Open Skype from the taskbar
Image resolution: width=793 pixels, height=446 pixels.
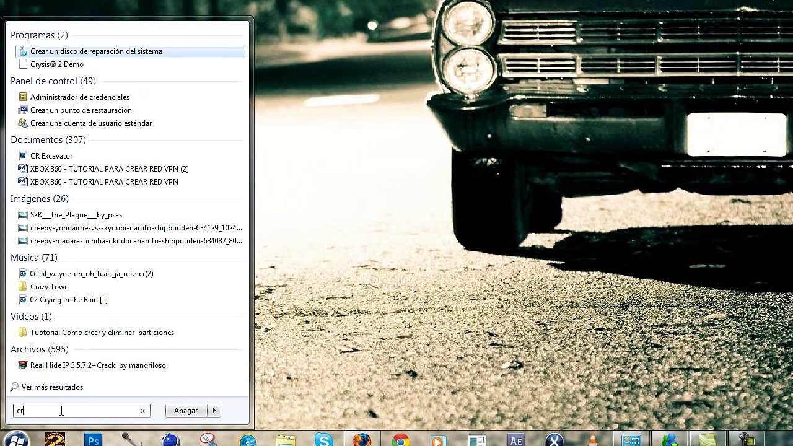[x=324, y=440]
